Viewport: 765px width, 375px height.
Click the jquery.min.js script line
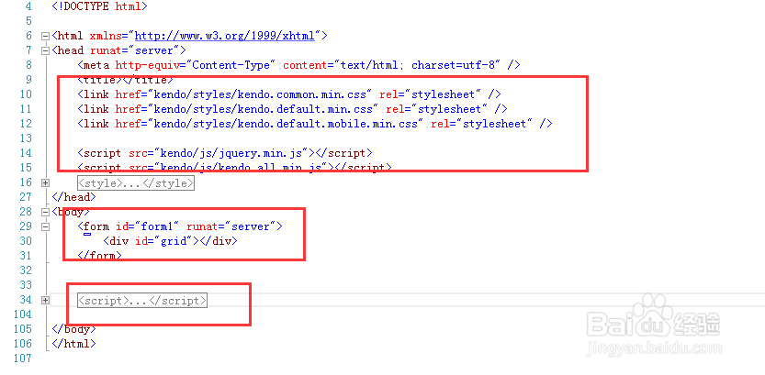[x=225, y=153]
